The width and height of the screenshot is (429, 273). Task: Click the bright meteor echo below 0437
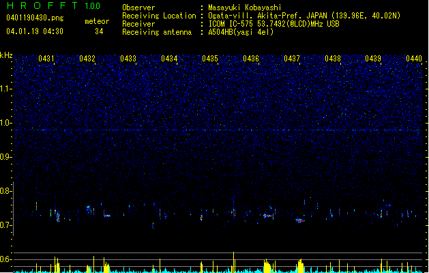coord(300,220)
